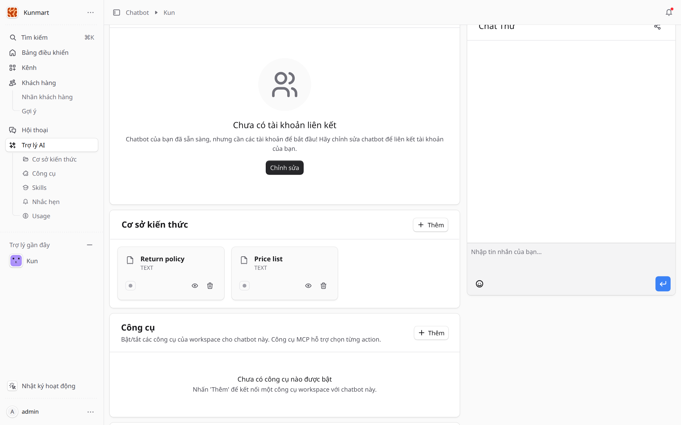Viewport: 681px width, 425px height.
Task: Open admin account options menu
Action: (x=90, y=412)
